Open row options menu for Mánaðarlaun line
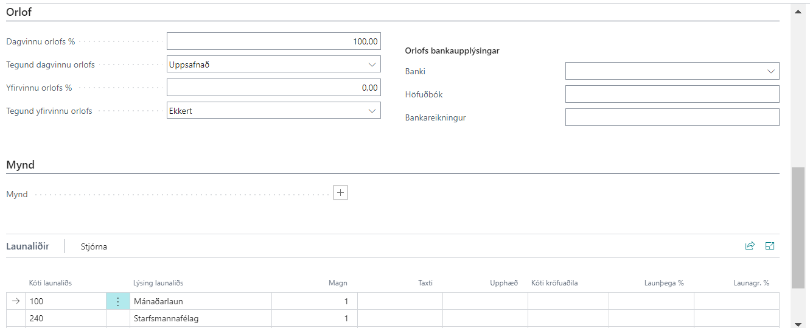Image resolution: width=810 pixels, height=328 pixels. 118,301
